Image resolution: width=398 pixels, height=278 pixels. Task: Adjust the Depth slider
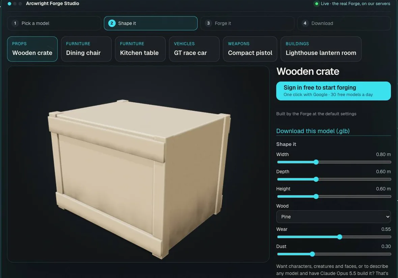click(334, 179)
